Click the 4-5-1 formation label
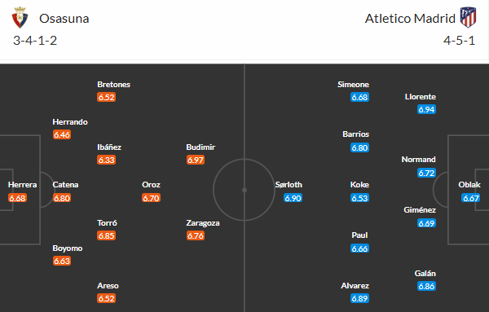Image resolution: width=489 pixels, height=312 pixels. pos(459,41)
